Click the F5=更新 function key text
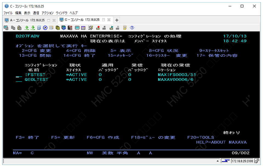 click(x=63, y=138)
